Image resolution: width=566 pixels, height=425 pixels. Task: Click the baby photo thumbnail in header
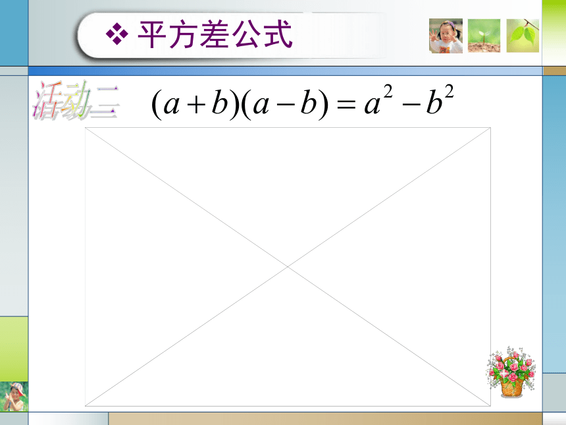click(446, 36)
